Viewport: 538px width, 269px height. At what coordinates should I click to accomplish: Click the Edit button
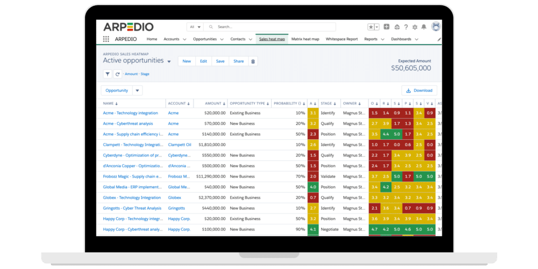pos(203,61)
